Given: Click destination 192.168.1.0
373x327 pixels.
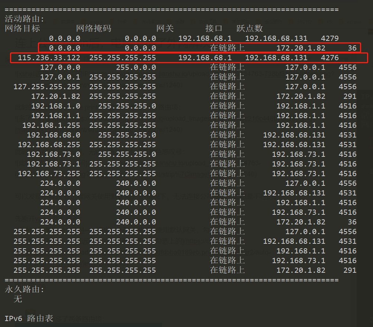Looking at the screenshot, I should (56, 106).
